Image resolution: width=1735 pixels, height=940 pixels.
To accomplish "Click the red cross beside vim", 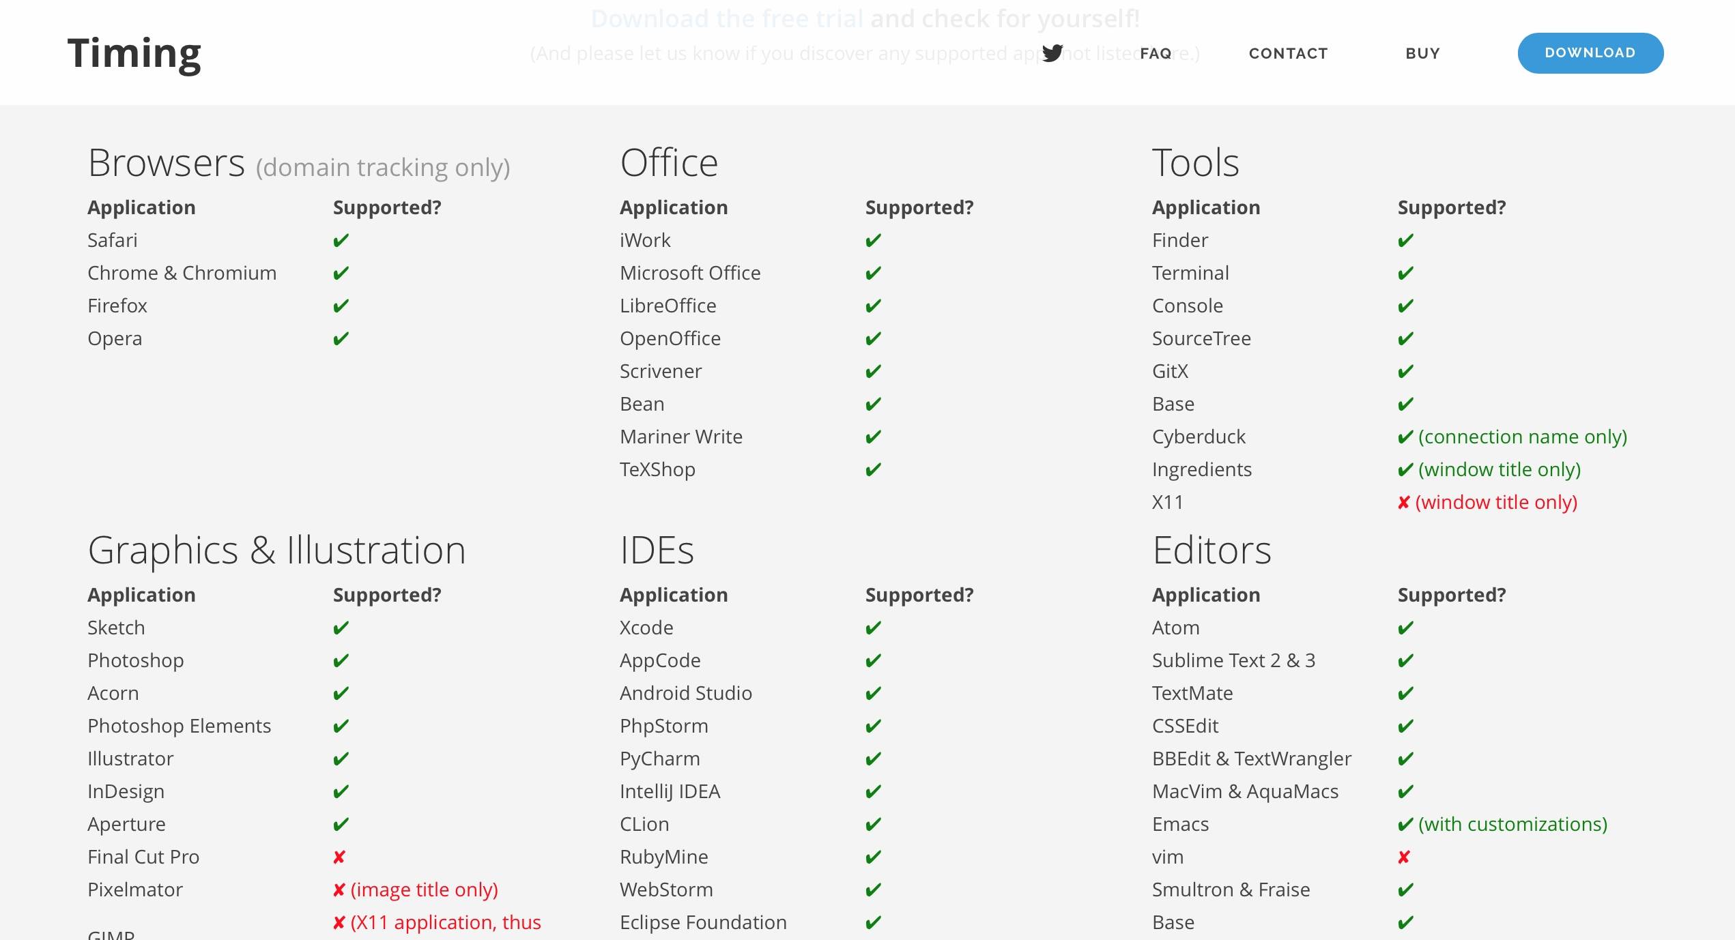I will point(1404,857).
